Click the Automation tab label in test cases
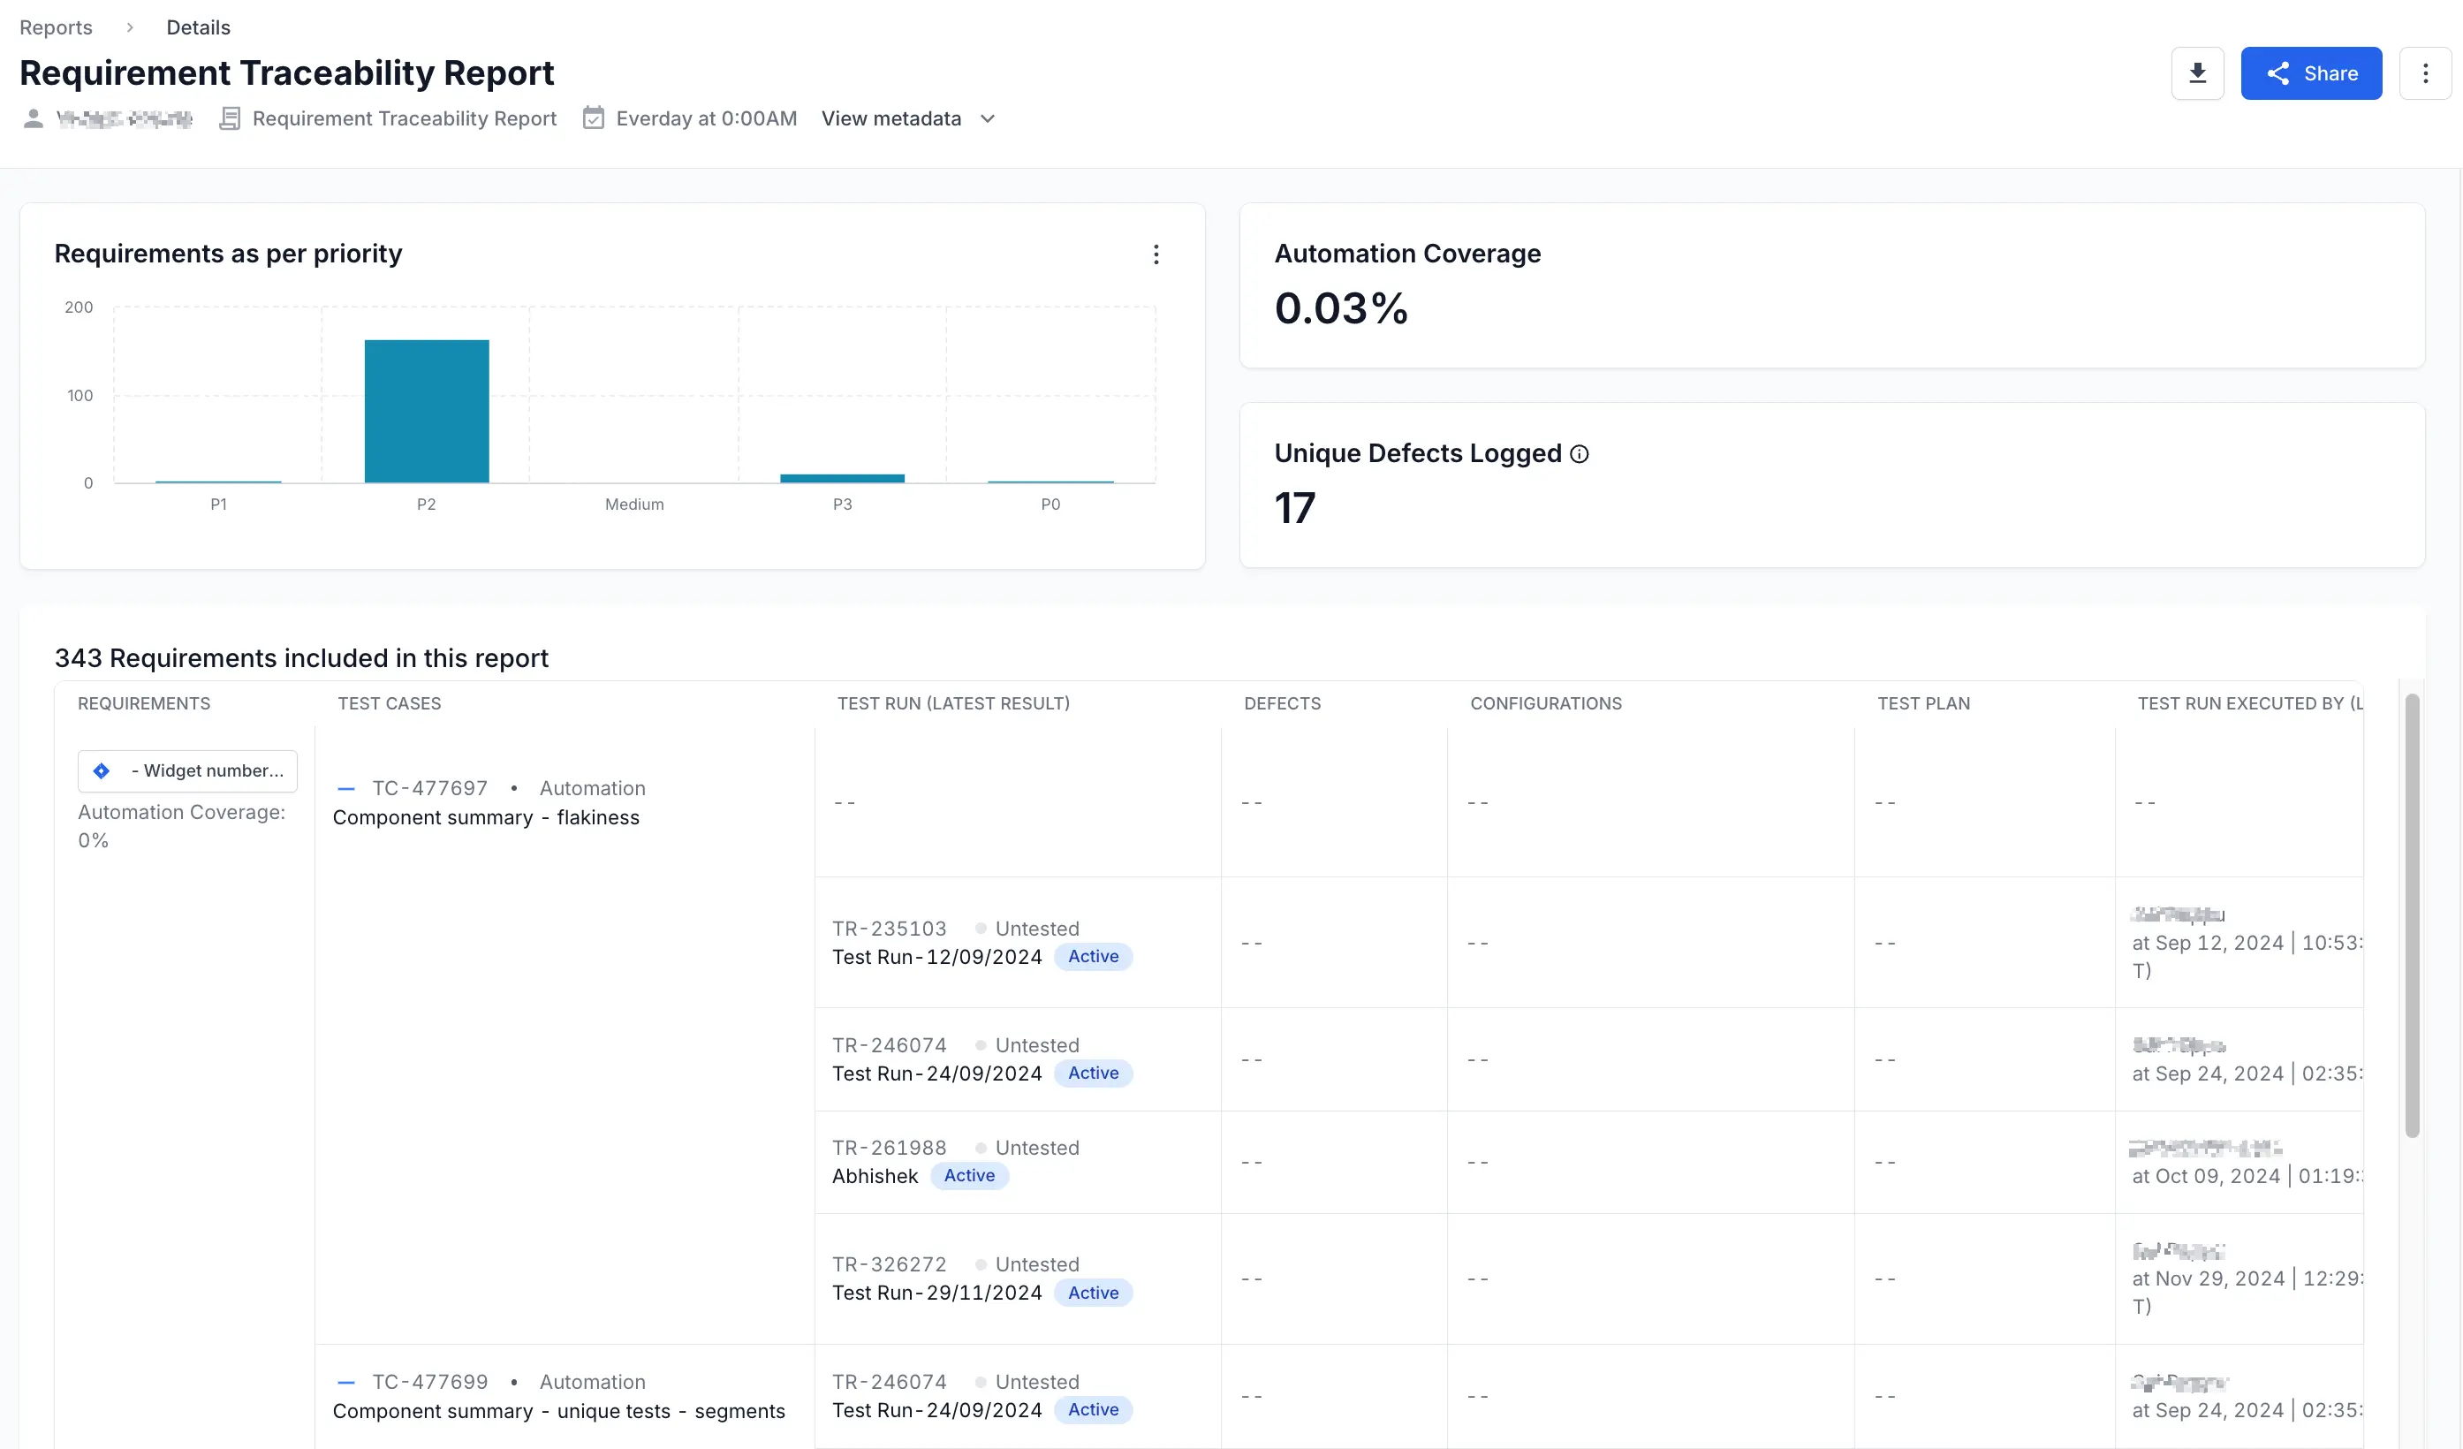The width and height of the screenshot is (2463, 1449). point(592,788)
